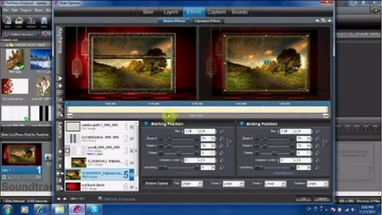Image resolution: width=382 pixels, height=215 pixels.
Task: Switch to the Slide tab
Action: coord(148,12)
